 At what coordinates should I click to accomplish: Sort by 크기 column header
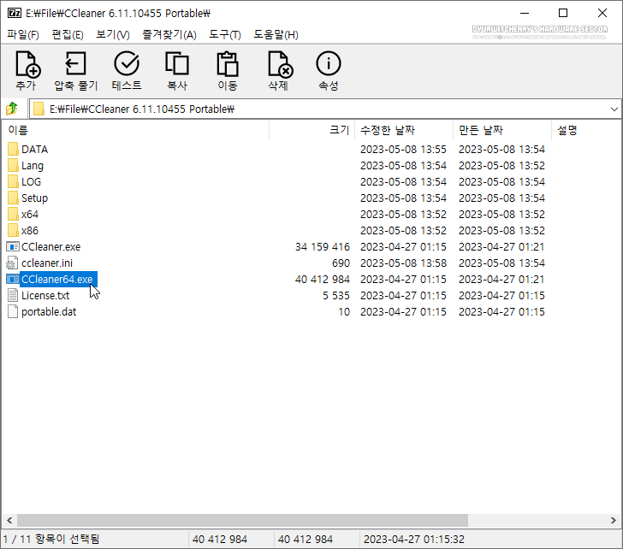coord(311,130)
